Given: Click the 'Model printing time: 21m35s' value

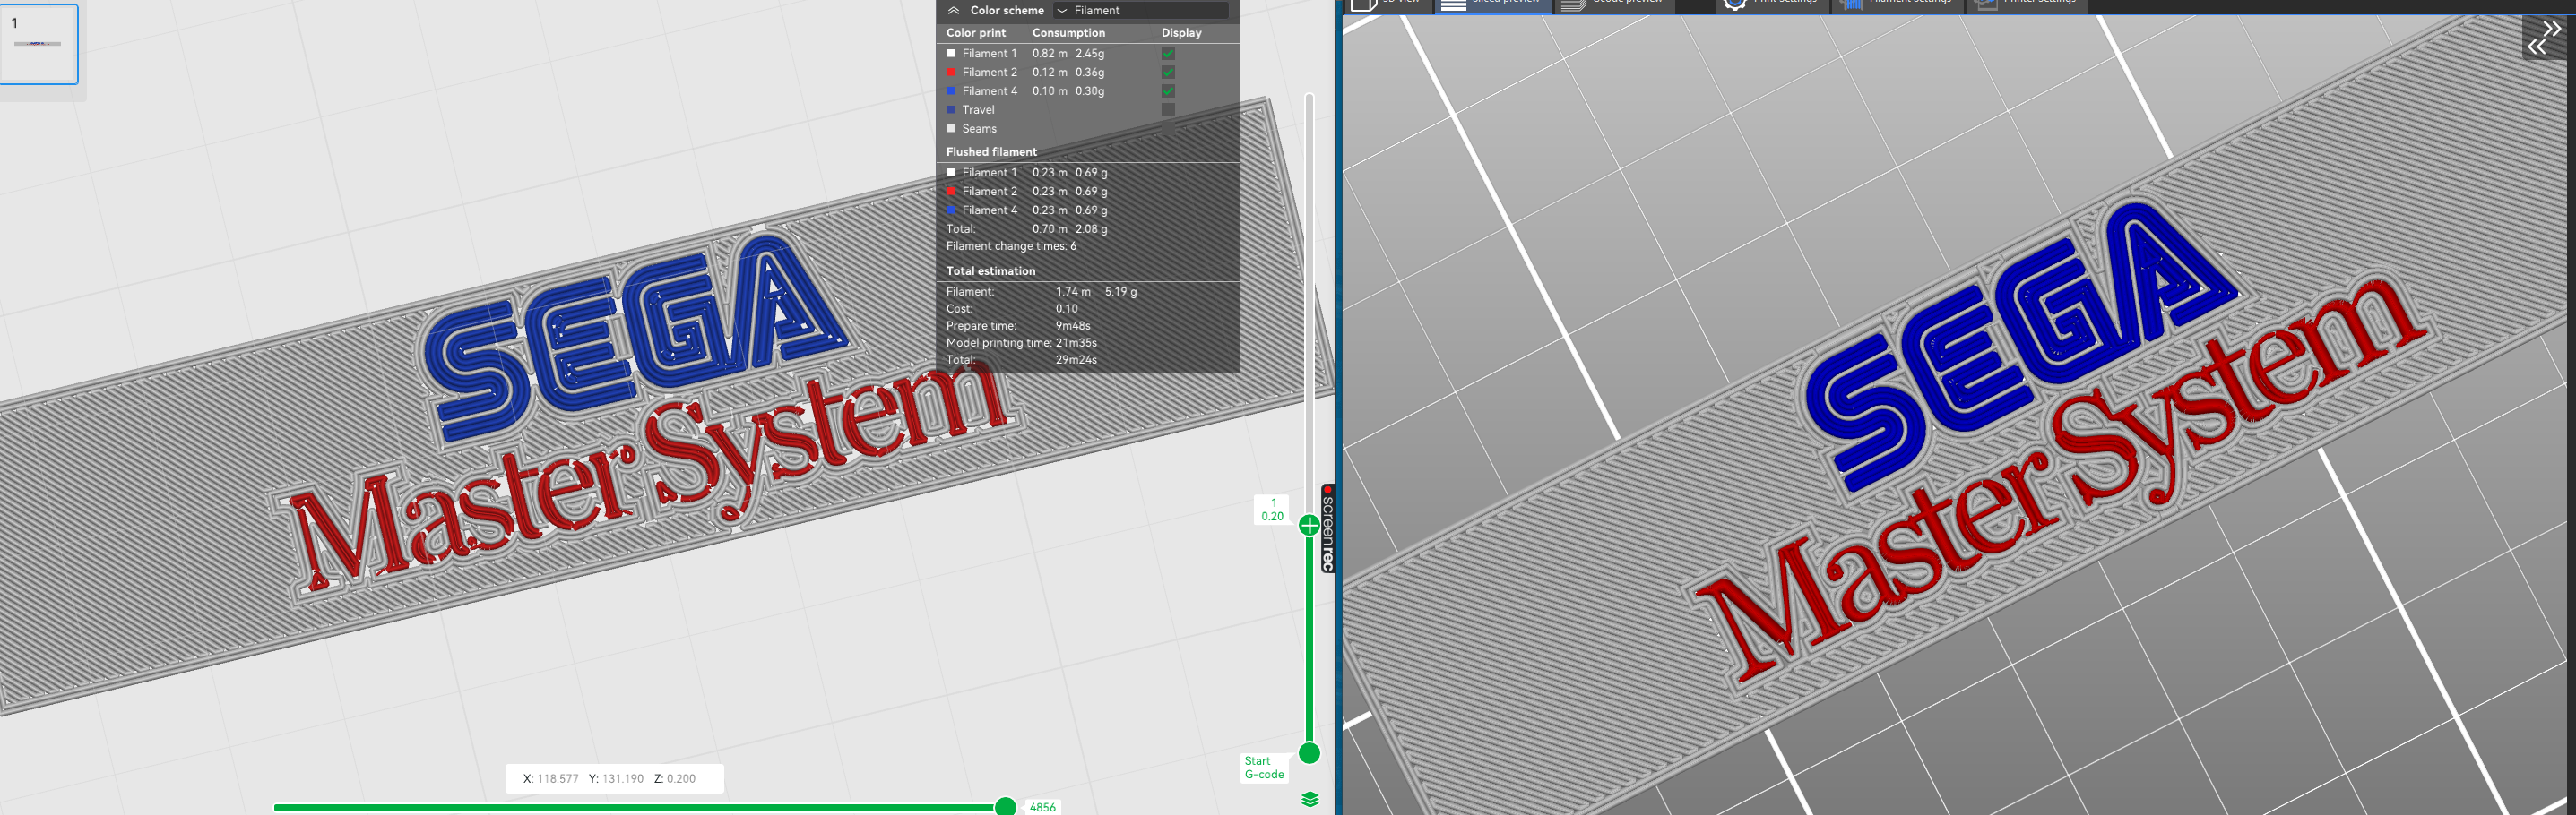Looking at the screenshot, I should pos(1076,343).
